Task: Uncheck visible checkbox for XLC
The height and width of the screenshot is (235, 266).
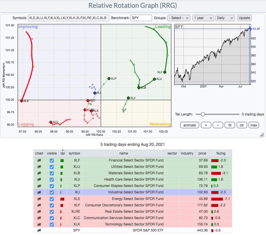Action: (x=52, y=218)
